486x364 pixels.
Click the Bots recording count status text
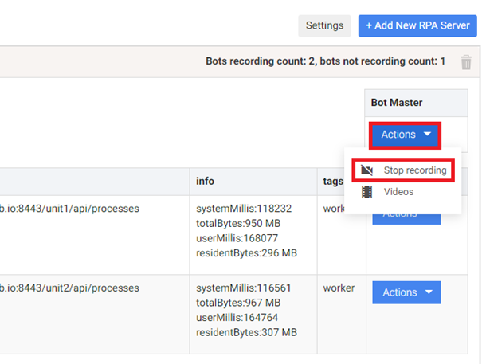[x=325, y=61]
